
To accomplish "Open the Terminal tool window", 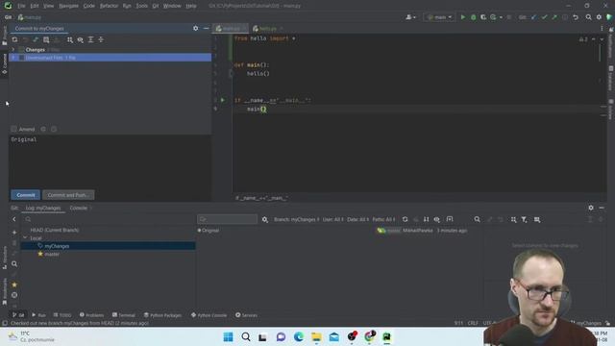I will point(124,315).
